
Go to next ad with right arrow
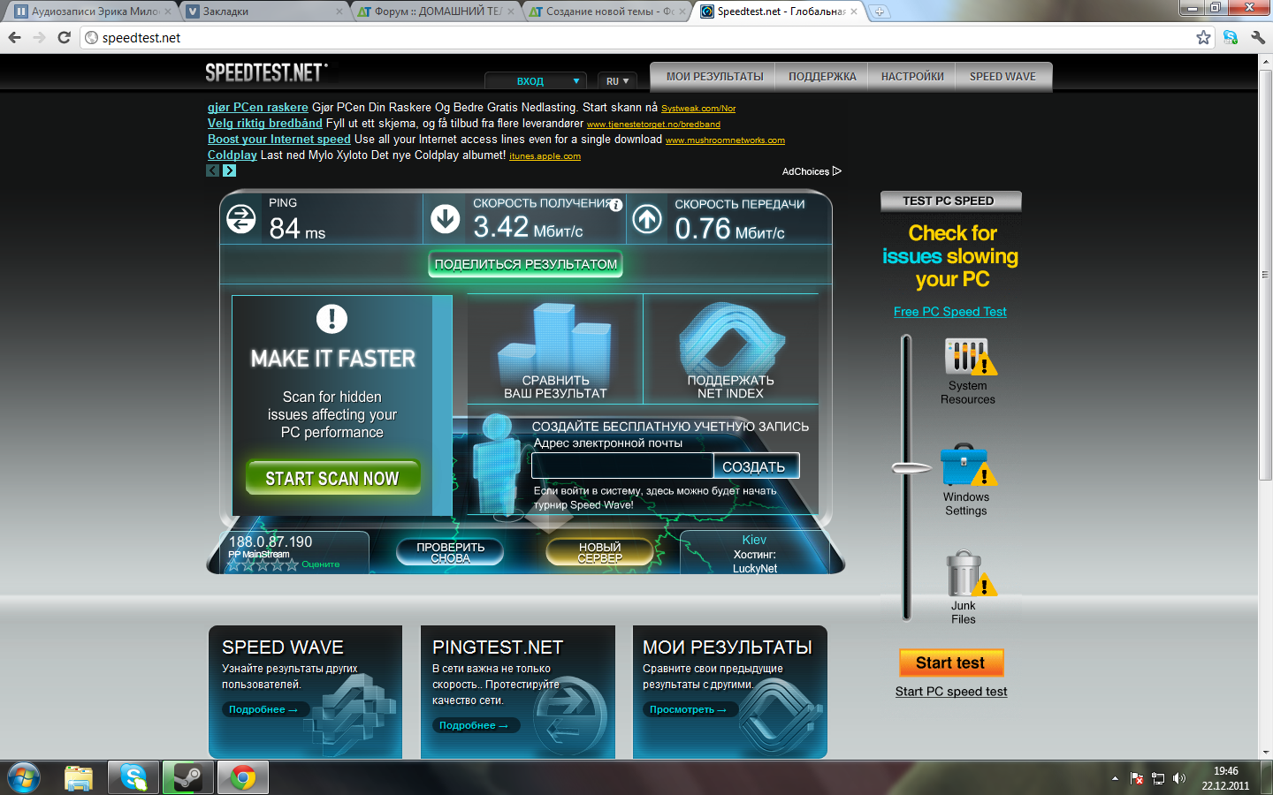click(230, 170)
